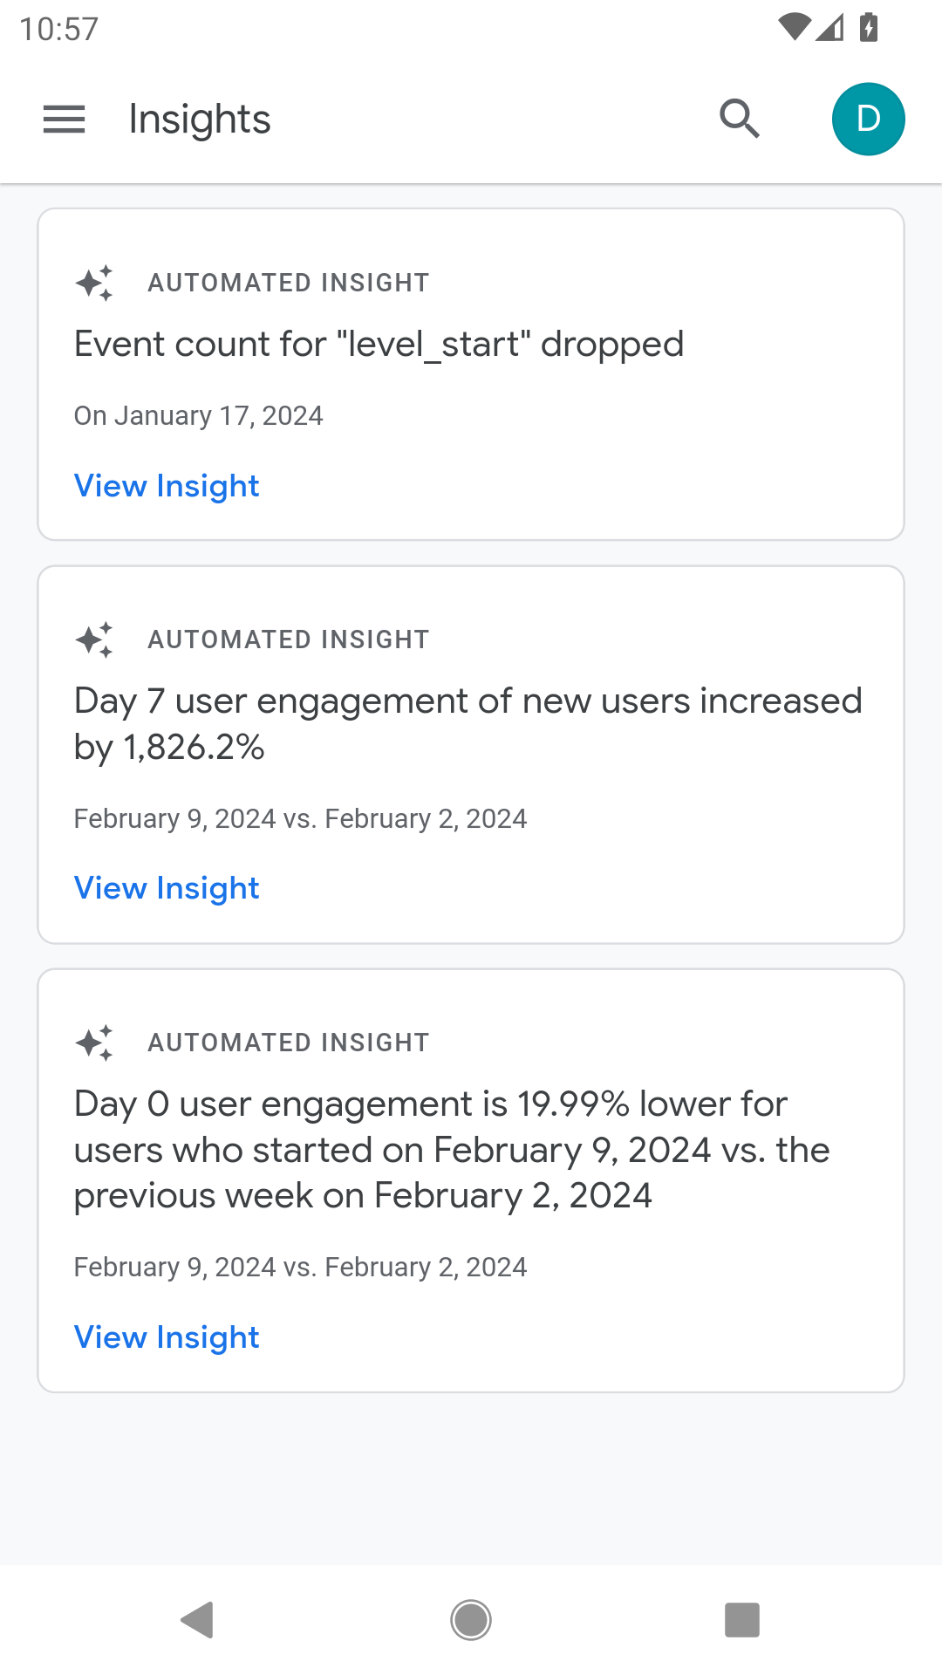Tap the Home navigation button
Image resolution: width=942 pixels, height=1675 pixels.
click(471, 1620)
